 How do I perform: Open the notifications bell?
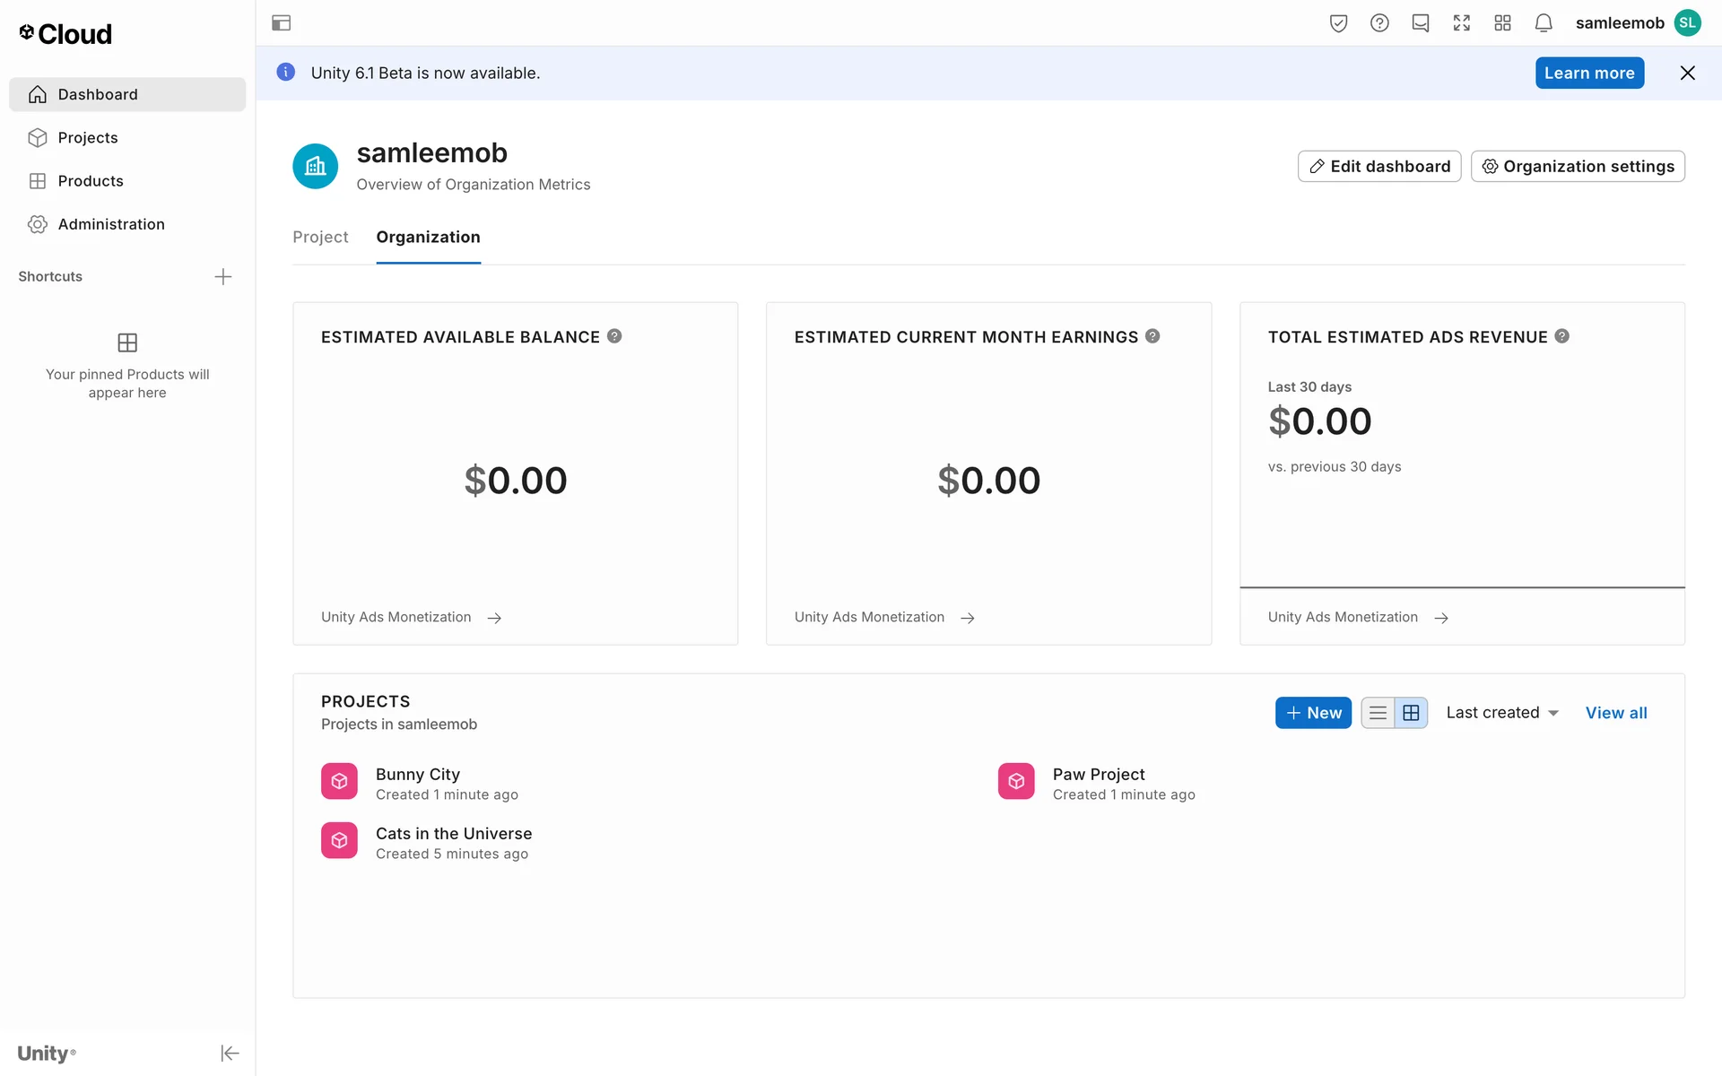click(1544, 23)
